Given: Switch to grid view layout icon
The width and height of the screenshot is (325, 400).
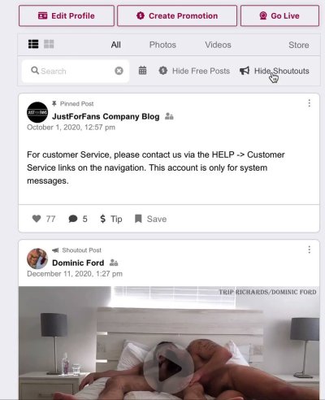Looking at the screenshot, I should click(x=49, y=44).
